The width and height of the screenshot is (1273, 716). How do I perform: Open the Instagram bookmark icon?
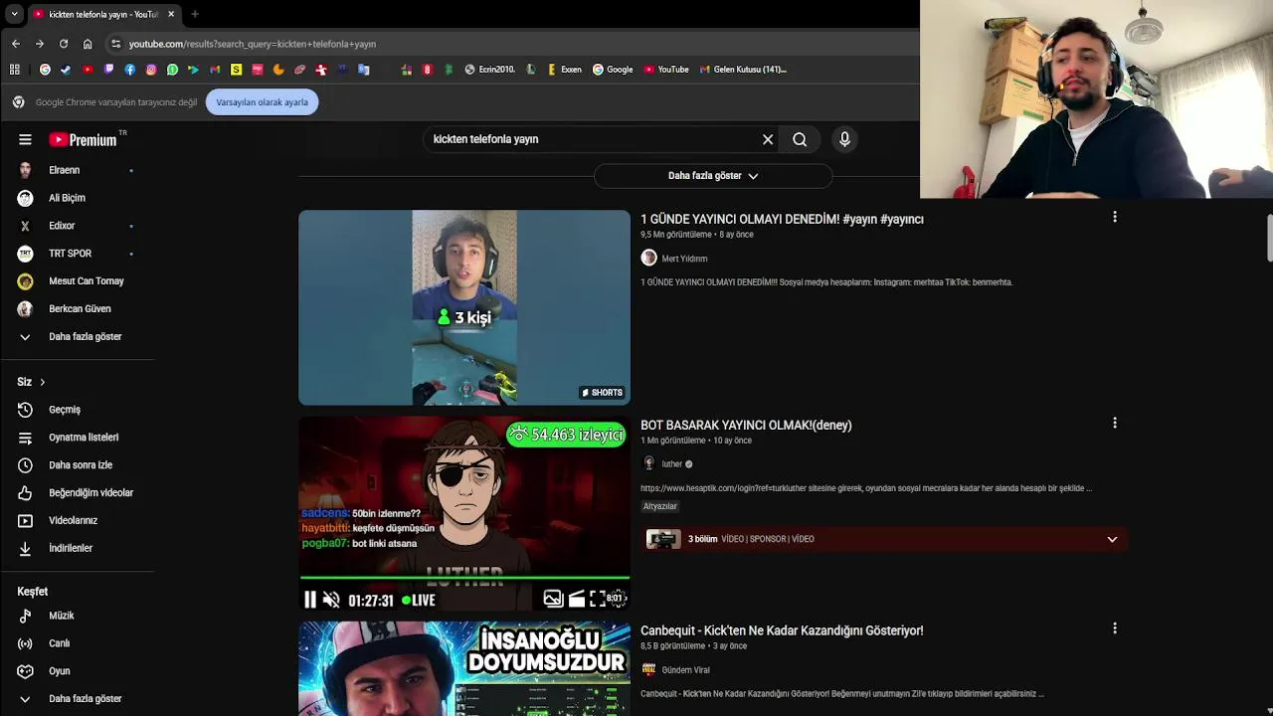151,70
